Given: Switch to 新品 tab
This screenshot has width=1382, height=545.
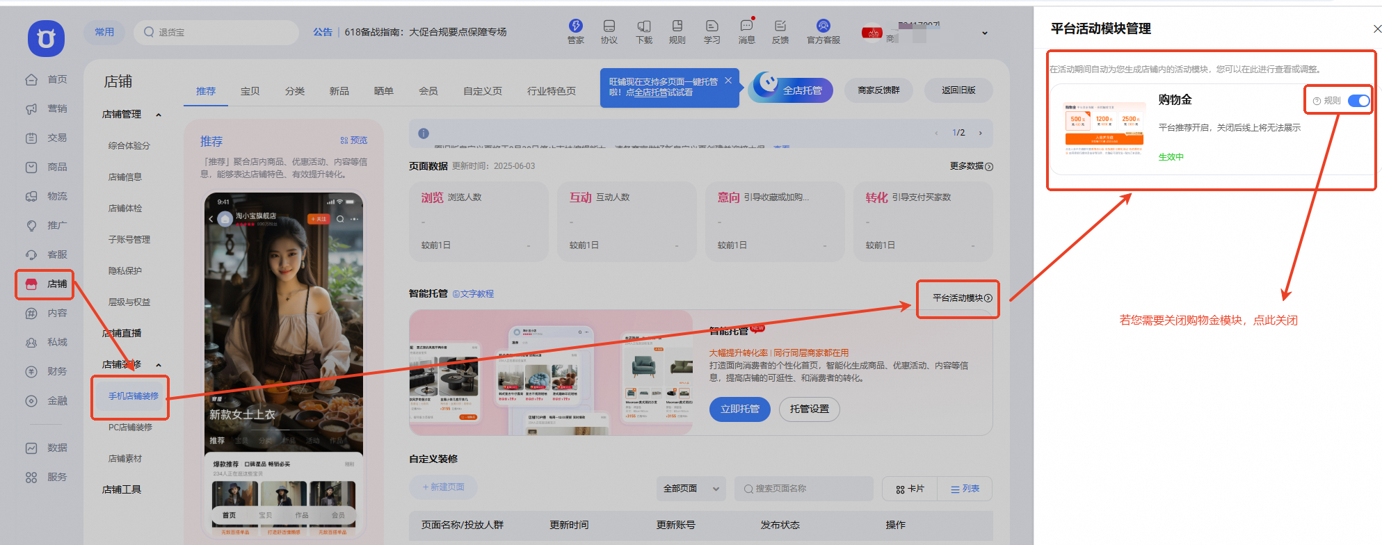Looking at the screenshot, I should (339, 91).
